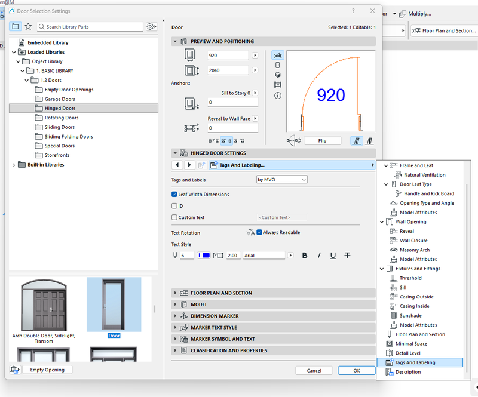The height and width of the screenshot is (397, 478).
Task: Click the OK button
Action: coord(356,371)
